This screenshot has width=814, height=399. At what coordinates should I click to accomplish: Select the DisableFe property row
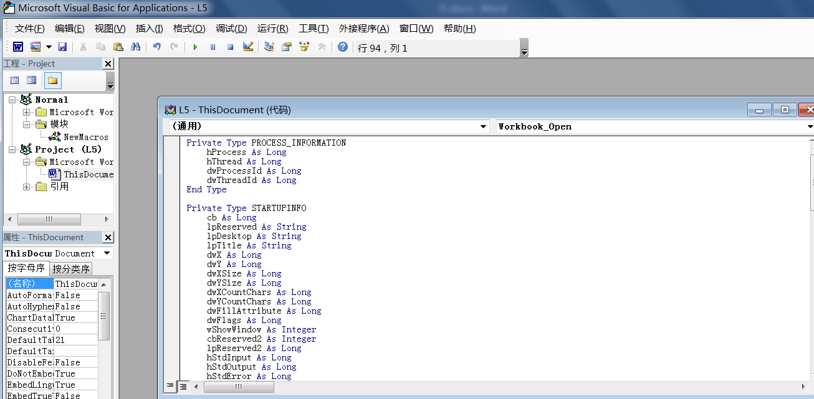coord(52,362)
